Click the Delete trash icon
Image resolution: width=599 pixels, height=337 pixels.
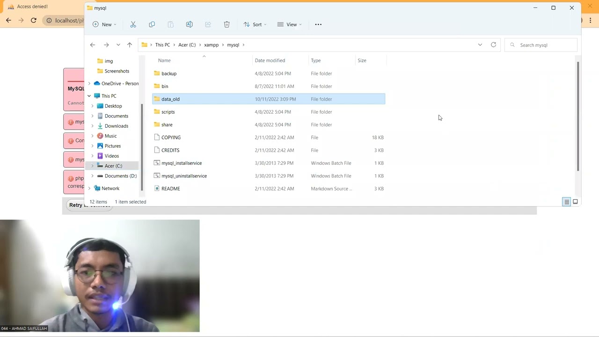coord(226,24)
